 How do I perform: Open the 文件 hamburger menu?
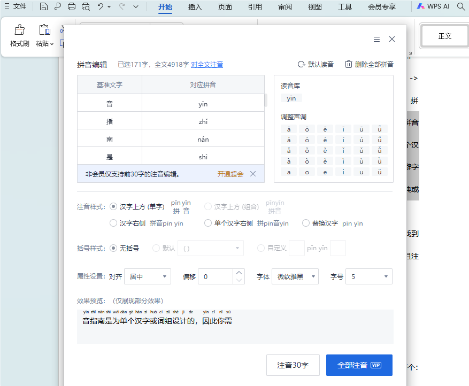tap(16, 6)
